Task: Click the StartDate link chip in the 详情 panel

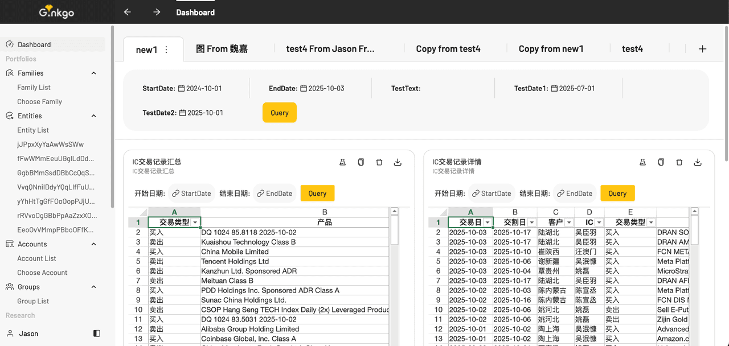Action: [x=492, y=193]
